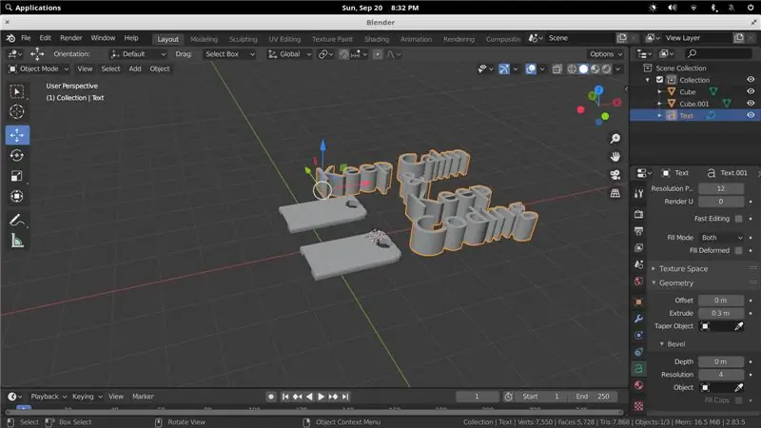This screenshot has width=761, height=428.
Task: Click Bevel Depth 0 m field
Action: (x=721, y=361)
